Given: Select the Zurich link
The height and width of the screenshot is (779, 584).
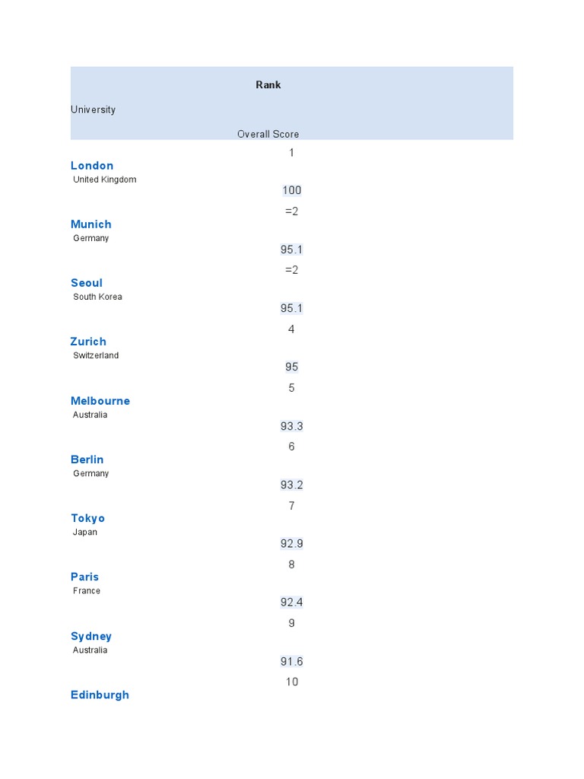Looking at the screenshot, I should pos(88,342).
